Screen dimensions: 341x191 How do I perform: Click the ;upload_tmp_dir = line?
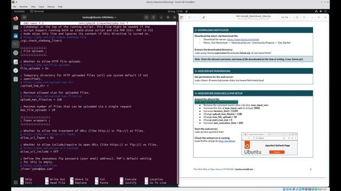35,86
